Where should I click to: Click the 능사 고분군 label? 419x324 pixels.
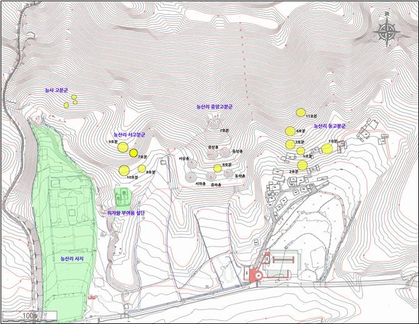click(x=57, y=91)
